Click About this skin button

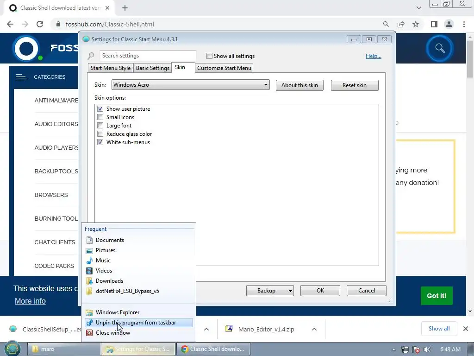coord(299,85)
